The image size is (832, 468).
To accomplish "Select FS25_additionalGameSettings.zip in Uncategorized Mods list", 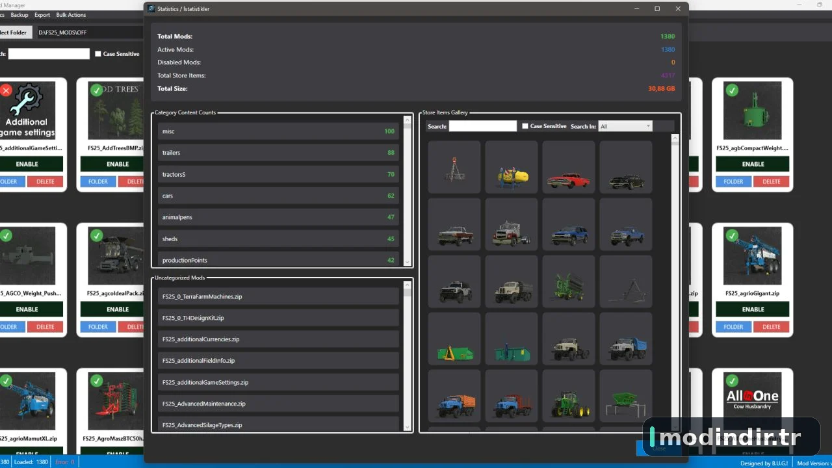I will (x=278, y=382).
